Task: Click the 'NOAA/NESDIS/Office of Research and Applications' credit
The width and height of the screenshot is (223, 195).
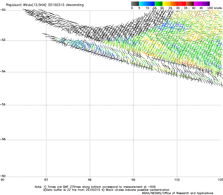Action: click(177, 193)
